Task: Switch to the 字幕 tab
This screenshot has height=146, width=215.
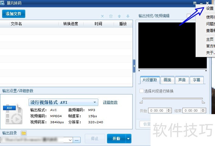Action: pyautogui.click(x=196, y=80)
